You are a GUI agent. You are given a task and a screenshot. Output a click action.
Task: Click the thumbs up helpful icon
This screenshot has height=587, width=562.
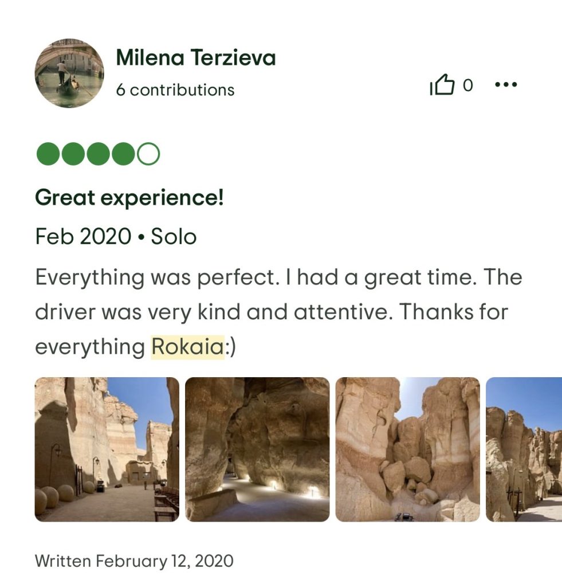pos(442,86)
